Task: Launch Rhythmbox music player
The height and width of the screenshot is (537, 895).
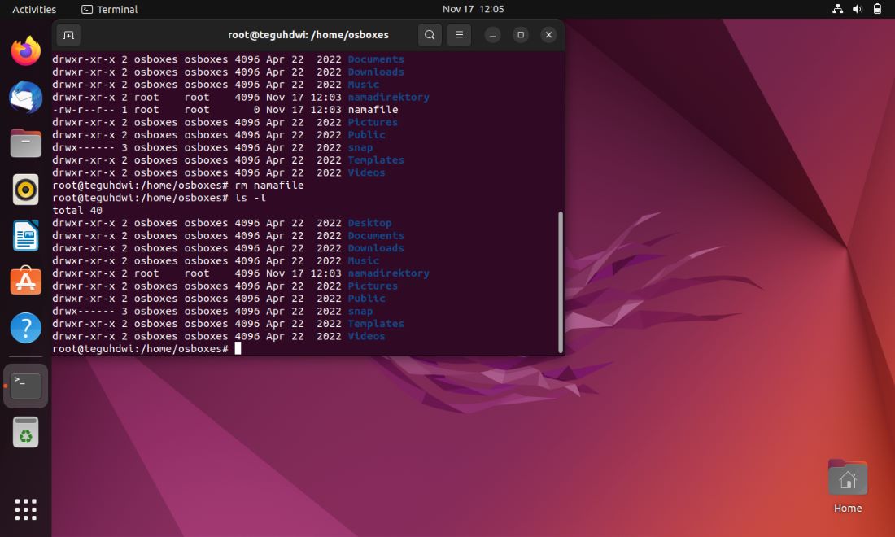Action: 26,190
